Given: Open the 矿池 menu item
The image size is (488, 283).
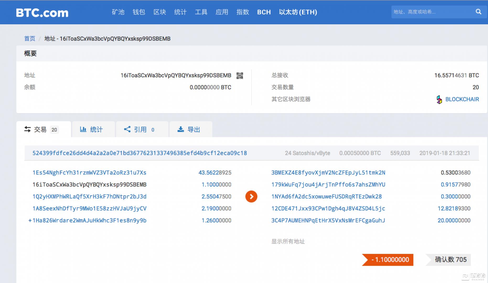Looking at the screenshot, I should pos(118,12).
